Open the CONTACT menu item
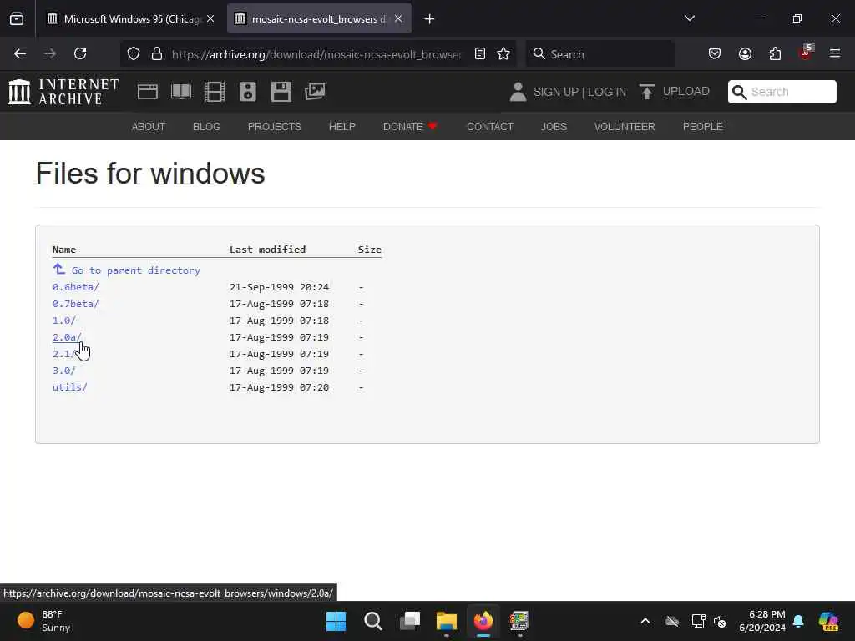The width and height of the screenshot is (855, 641). point(490,127)
